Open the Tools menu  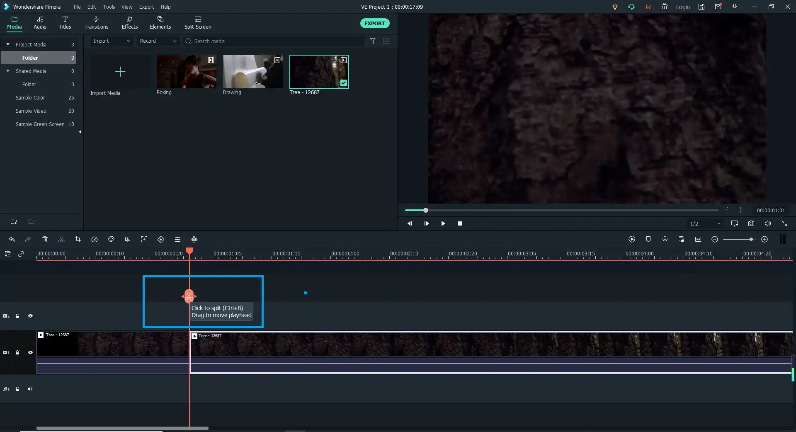point(109,7)
